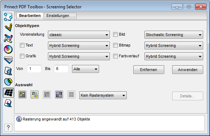The image size is (210, 136).
Task: Click the Rasterung angewandt auf 413 Objekte message
Action: point(57,119)
